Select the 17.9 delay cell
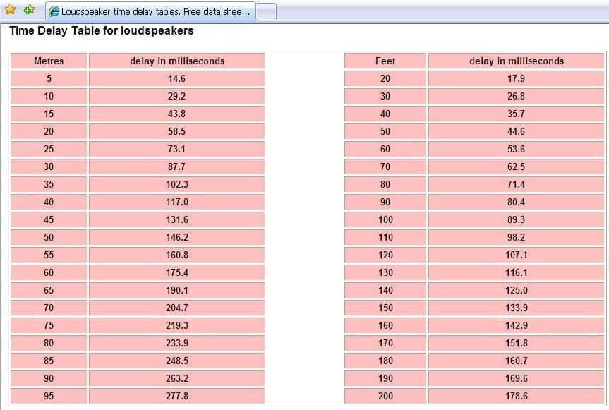Screen dimensions: 609x410 (516, 78)
